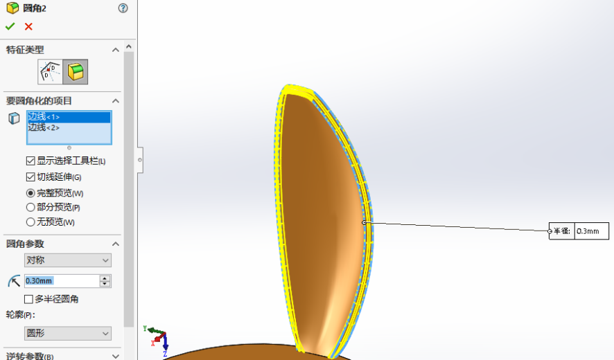
Task: Select 部分预览 radio button
Action: tap(30, 207)
